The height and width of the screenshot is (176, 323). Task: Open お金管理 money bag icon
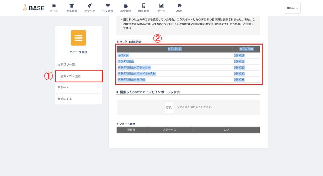tap(126, 6)
